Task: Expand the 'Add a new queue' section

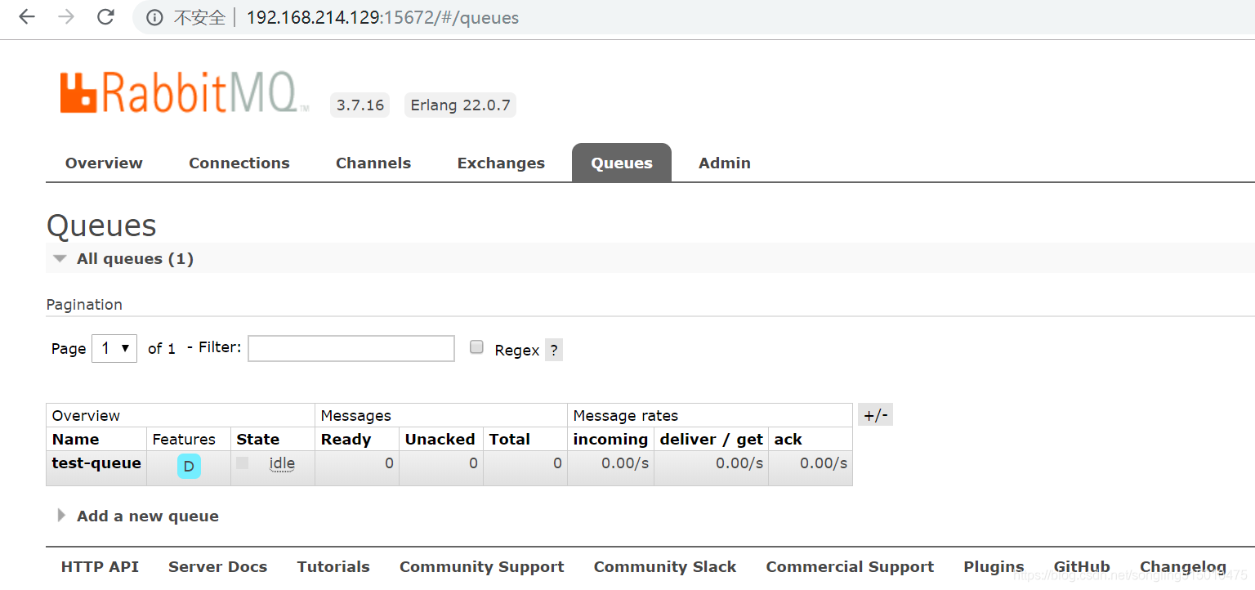Action: point(147,516)
